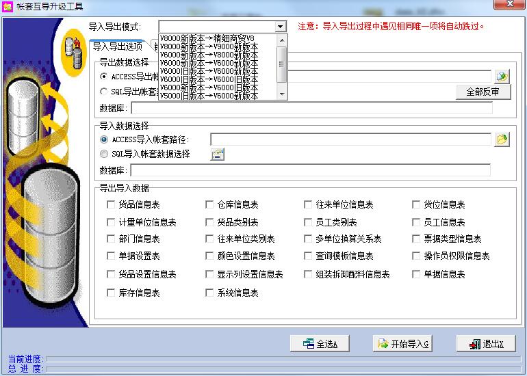Screen dimensions: 527x376
Task: Click the app icon in title bar
Action: tap(8, 7)
